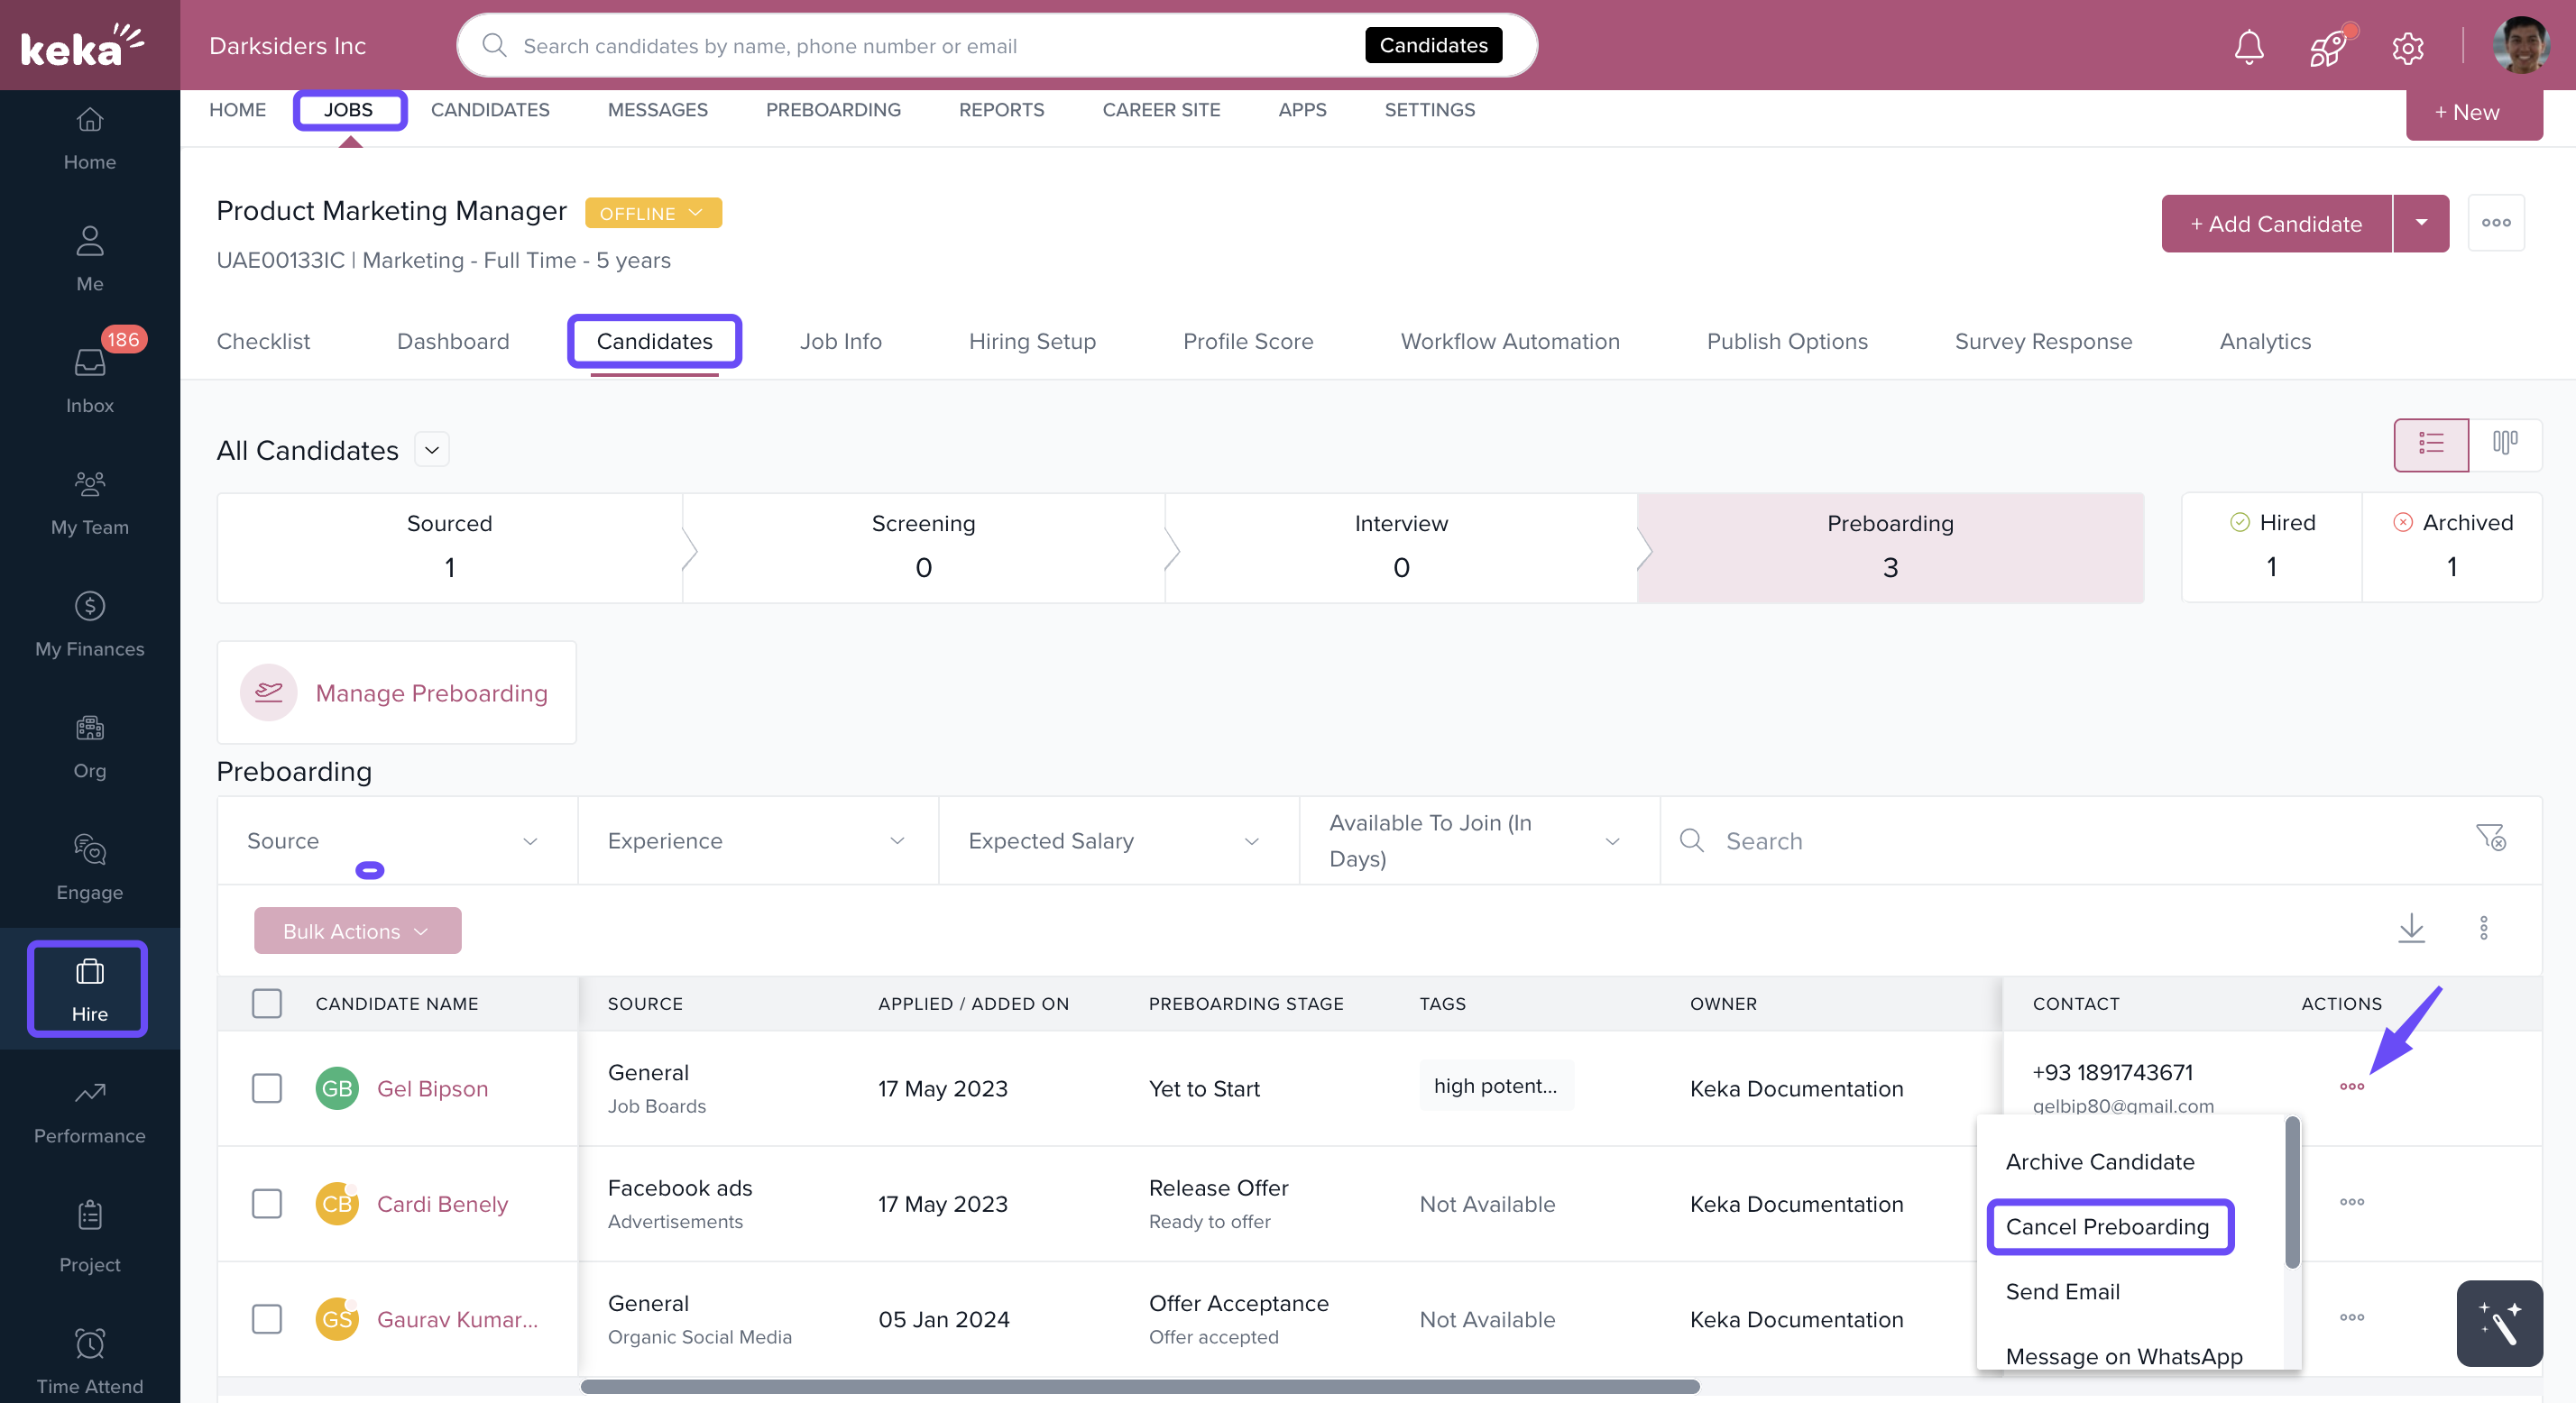
Task: Switch to kanban board view icon
Action: pos(2504,443)
